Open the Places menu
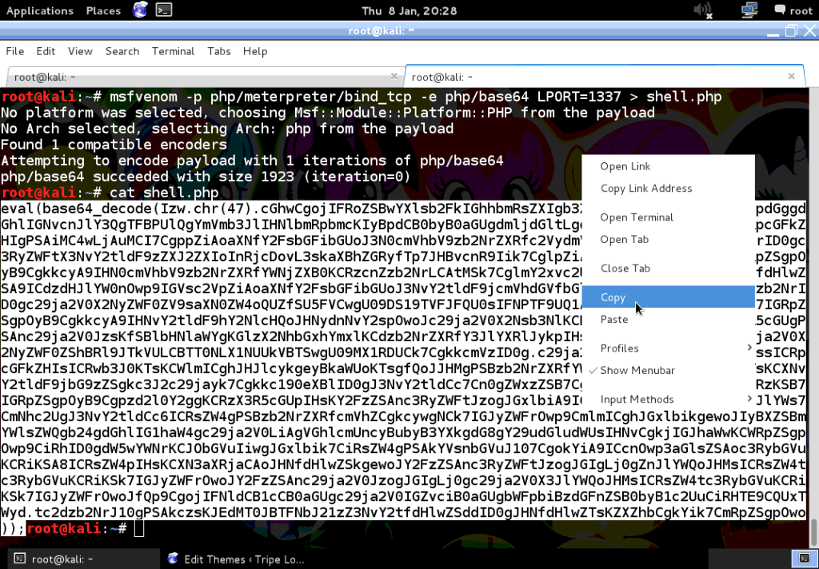Screen dimensions: 819x569 (x=103, y=10)
